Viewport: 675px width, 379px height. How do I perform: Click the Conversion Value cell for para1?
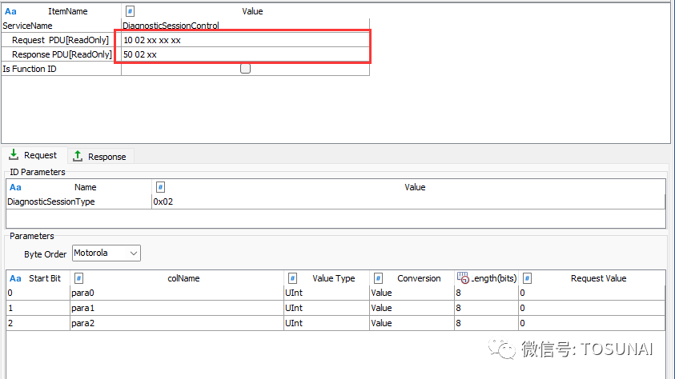point(412,308)
